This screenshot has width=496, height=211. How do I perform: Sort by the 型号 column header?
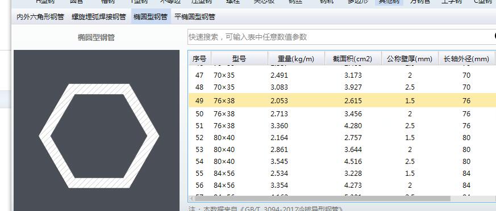click(x=239, y=58)
